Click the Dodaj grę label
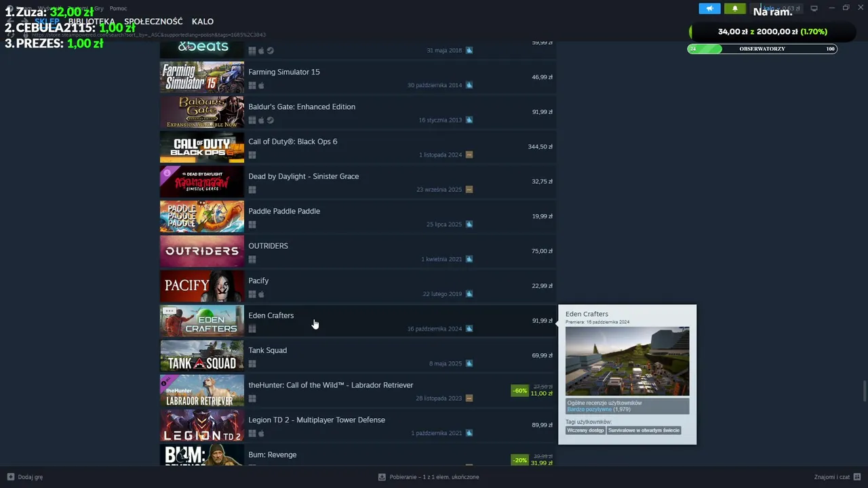This screenshot has width=868, height=488. (x=31, y=477)
